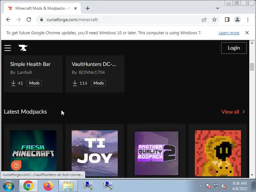Click the page scroll down arrow
Viewport: 256px width, 192px height.
pos(252,175)
